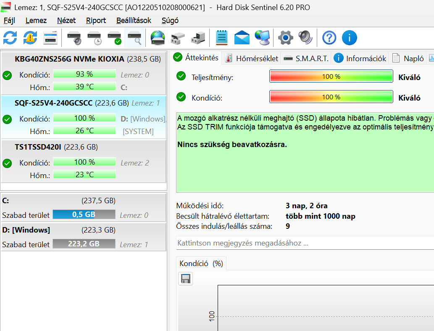The height and width of the screenshot is (331, 434).
Task: Click the speaker sound toolbar icon
Action: pyautogui.click(x=305, y=38)
